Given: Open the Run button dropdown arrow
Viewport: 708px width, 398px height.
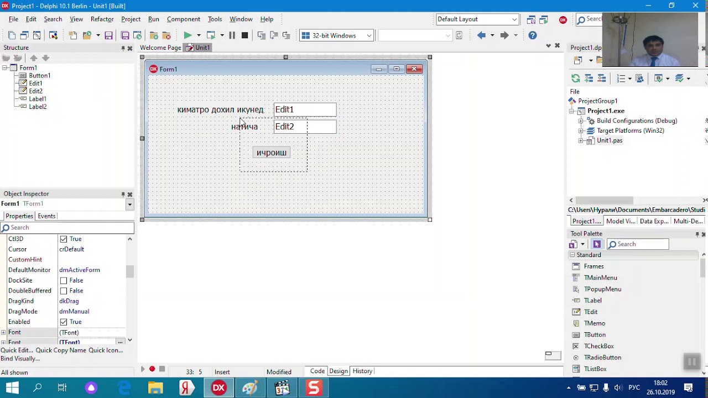Looking at the screenshot, I should click(x=199, y=35).
